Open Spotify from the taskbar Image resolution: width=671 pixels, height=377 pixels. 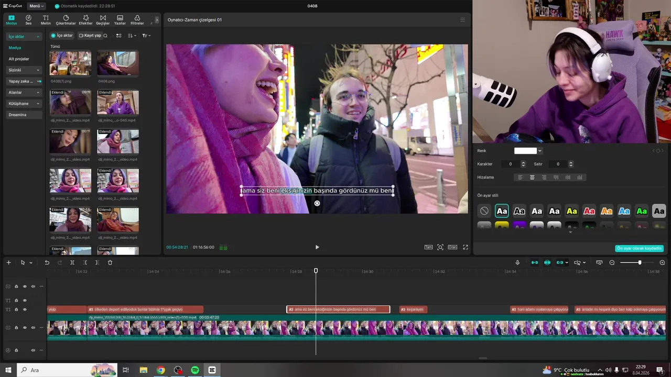click(195, 370)
